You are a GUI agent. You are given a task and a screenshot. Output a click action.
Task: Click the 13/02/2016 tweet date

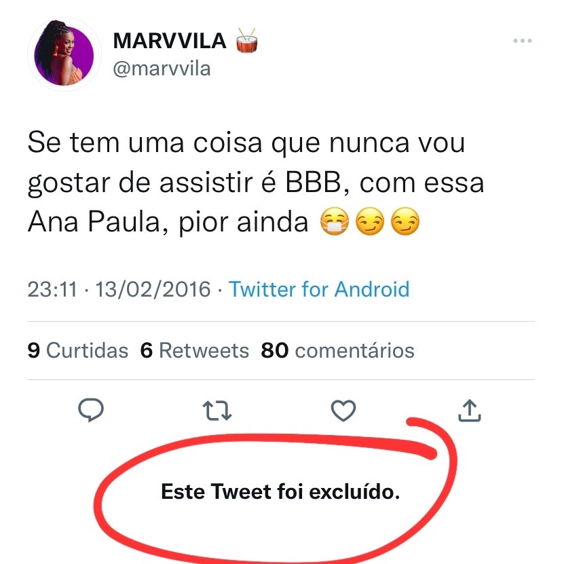click(x=153, y=289)
